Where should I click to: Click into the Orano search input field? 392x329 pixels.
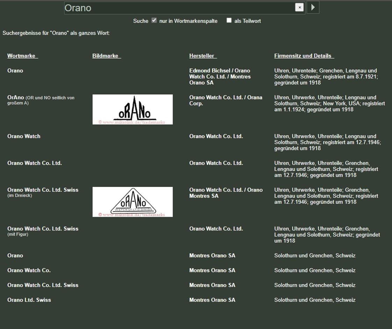(x=178, y=8)
